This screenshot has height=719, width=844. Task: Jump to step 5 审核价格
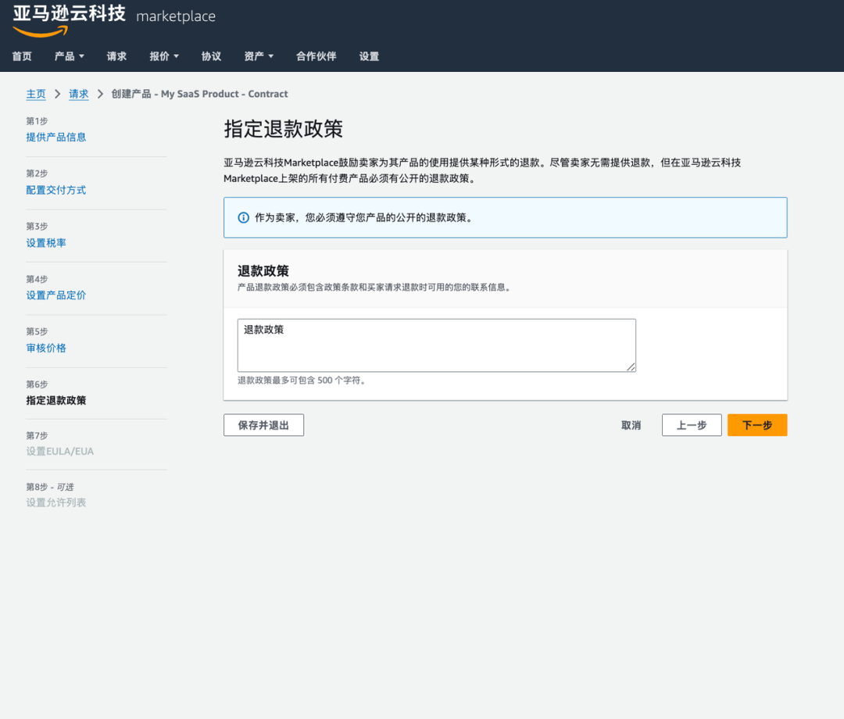tap(45, 348)
